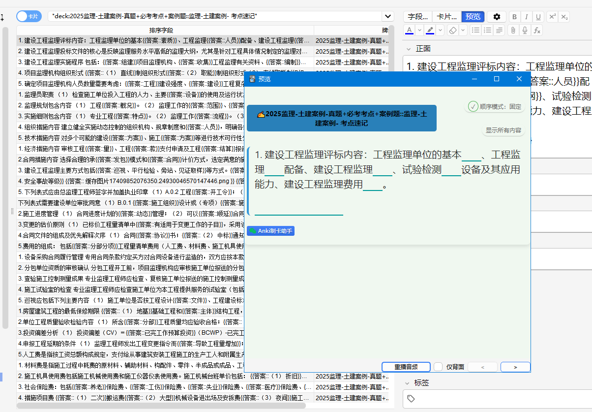Click the eraser remove formatting icon

click(453, 31)
